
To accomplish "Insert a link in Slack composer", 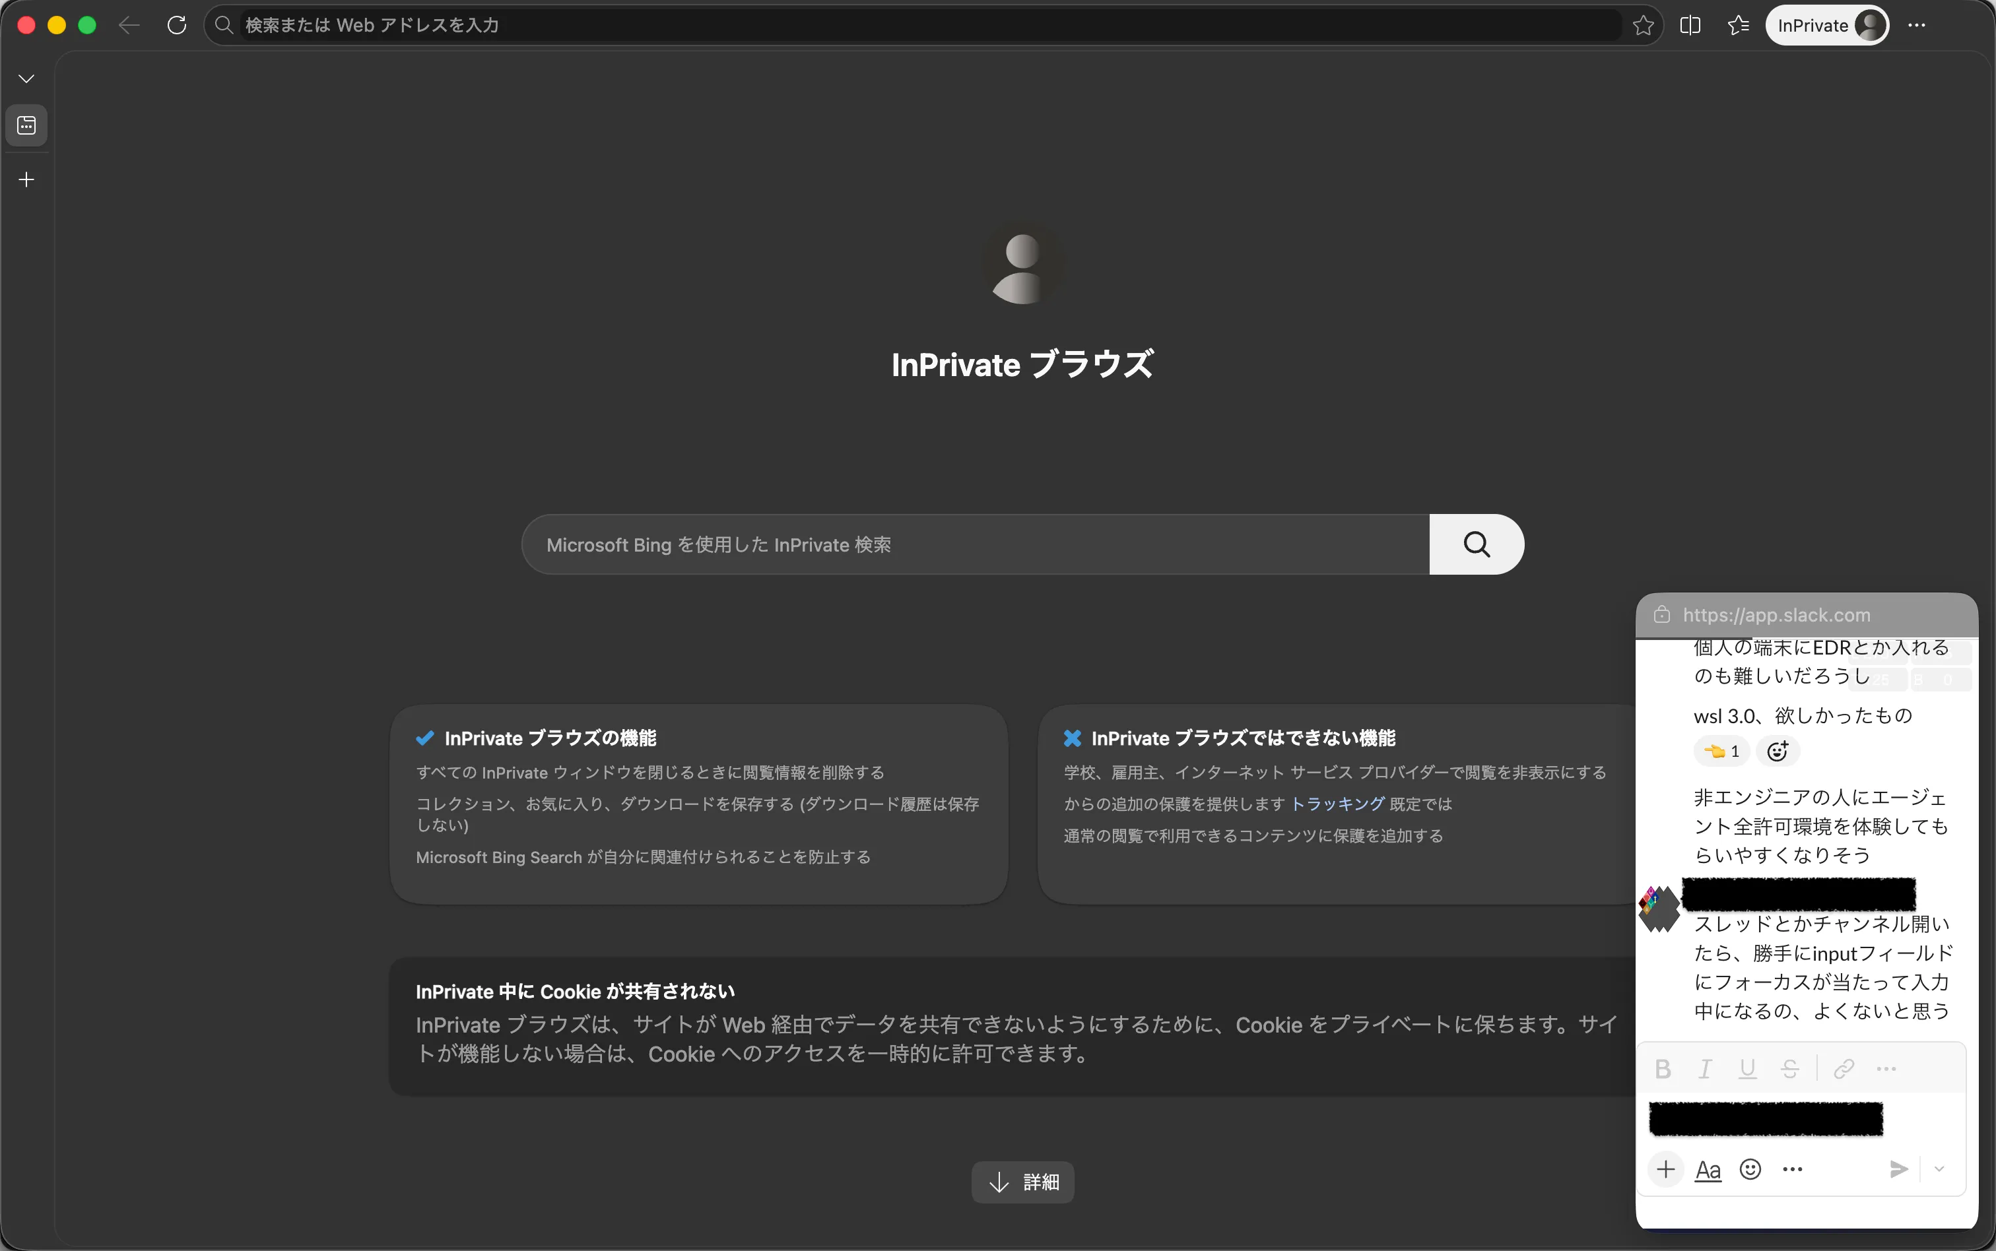I will click(x=1844, y=1069).
